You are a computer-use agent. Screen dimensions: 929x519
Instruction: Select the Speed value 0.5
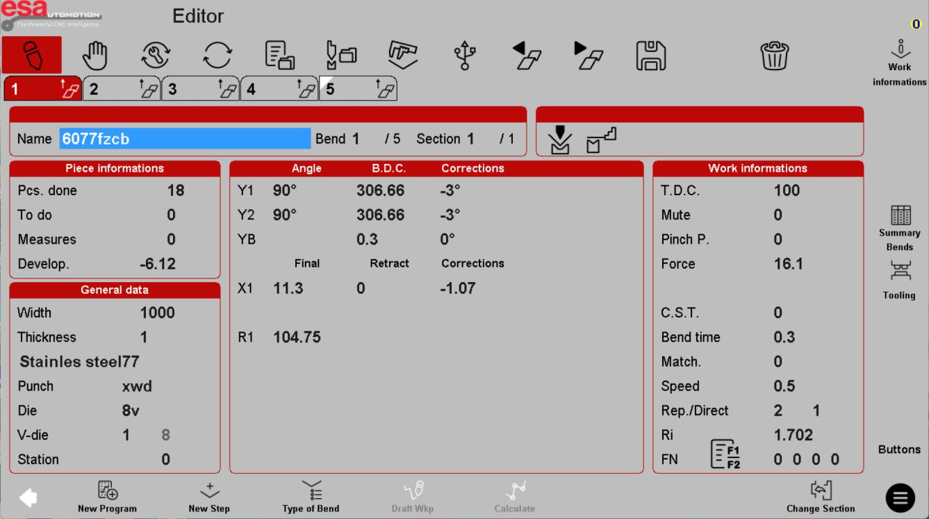(784, 386)
